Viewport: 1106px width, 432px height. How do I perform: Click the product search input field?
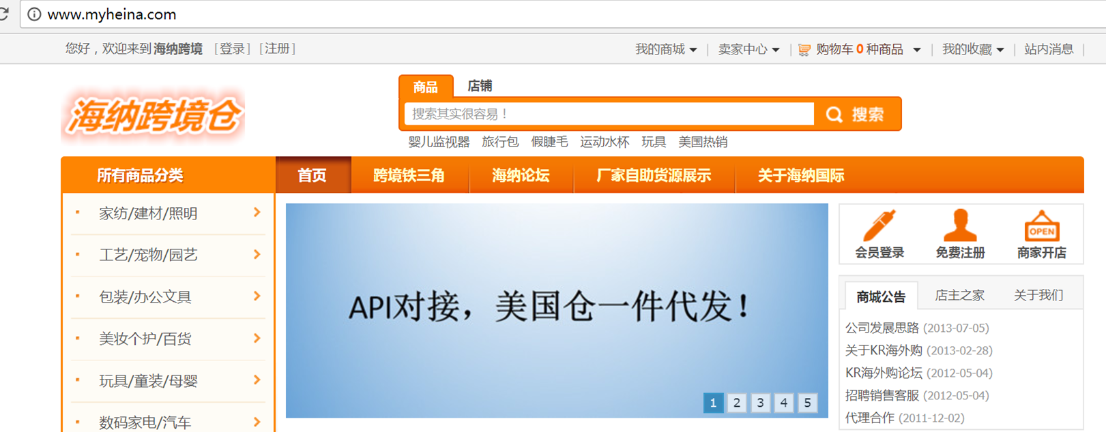pos(609,114)
